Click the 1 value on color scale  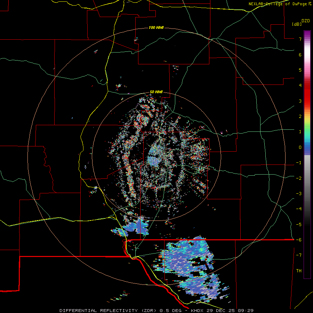[300, 132]
